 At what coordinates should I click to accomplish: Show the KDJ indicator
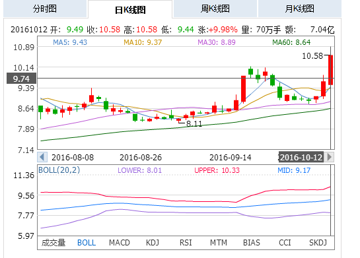click(x=153, y=243)
